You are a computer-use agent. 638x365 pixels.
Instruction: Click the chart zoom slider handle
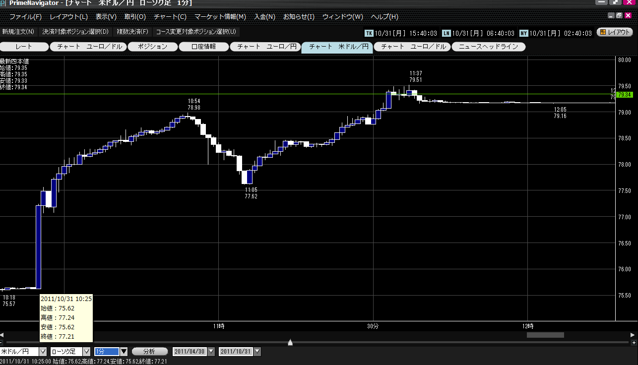coord(290,343)
